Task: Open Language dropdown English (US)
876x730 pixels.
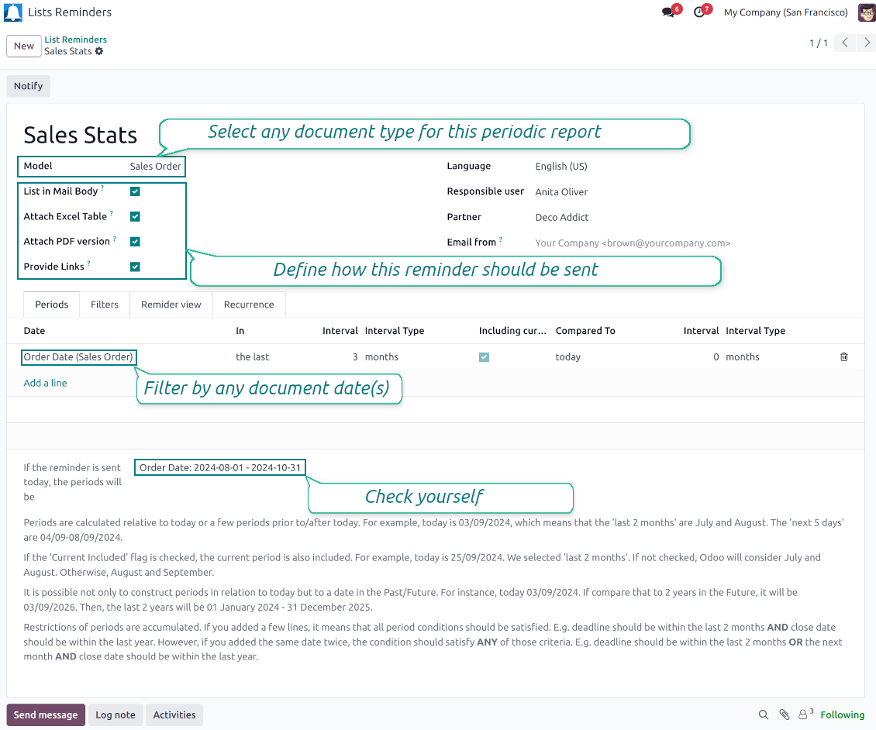Action: click(561, 167)
